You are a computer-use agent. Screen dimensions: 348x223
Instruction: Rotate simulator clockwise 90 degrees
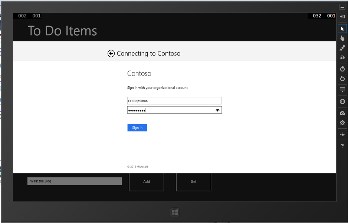[342, 69]
